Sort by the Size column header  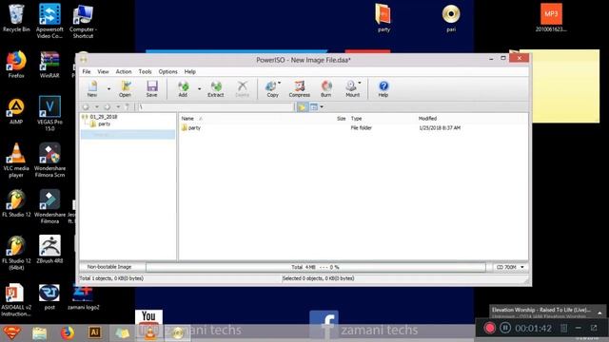point(341,119)
